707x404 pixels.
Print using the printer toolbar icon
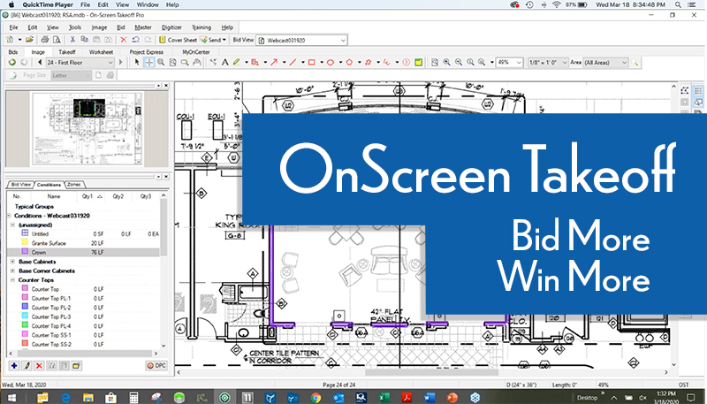[45, 40]
